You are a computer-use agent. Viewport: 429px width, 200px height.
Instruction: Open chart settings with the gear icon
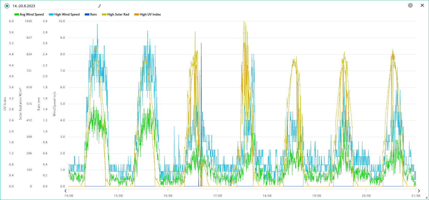tap(410, 5)
